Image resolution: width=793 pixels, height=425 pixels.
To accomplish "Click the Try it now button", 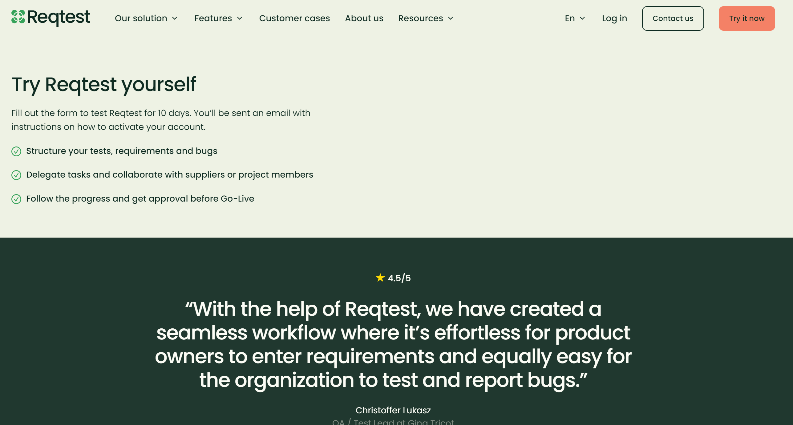I will tap(747, 18).
